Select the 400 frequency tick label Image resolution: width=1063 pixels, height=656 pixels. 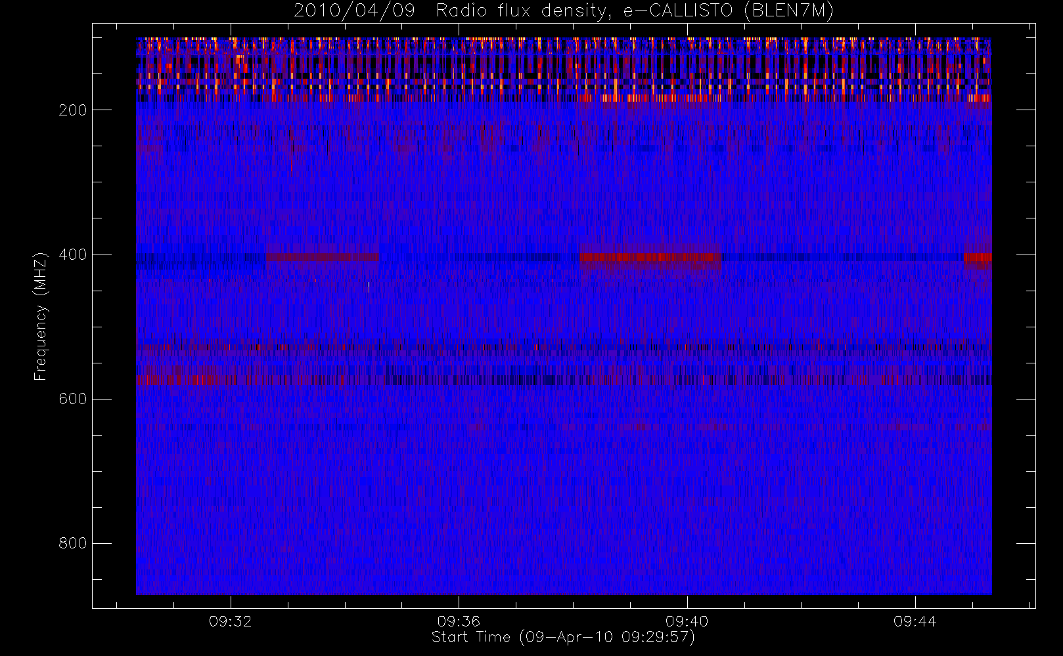tap(72, 255)
